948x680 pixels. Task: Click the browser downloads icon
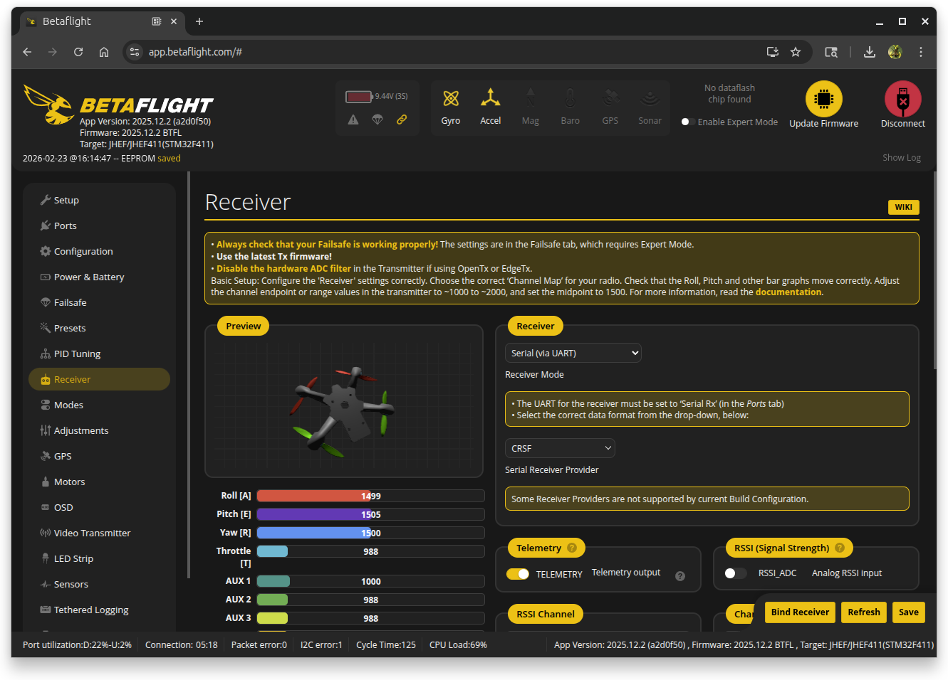click(869, 52)
